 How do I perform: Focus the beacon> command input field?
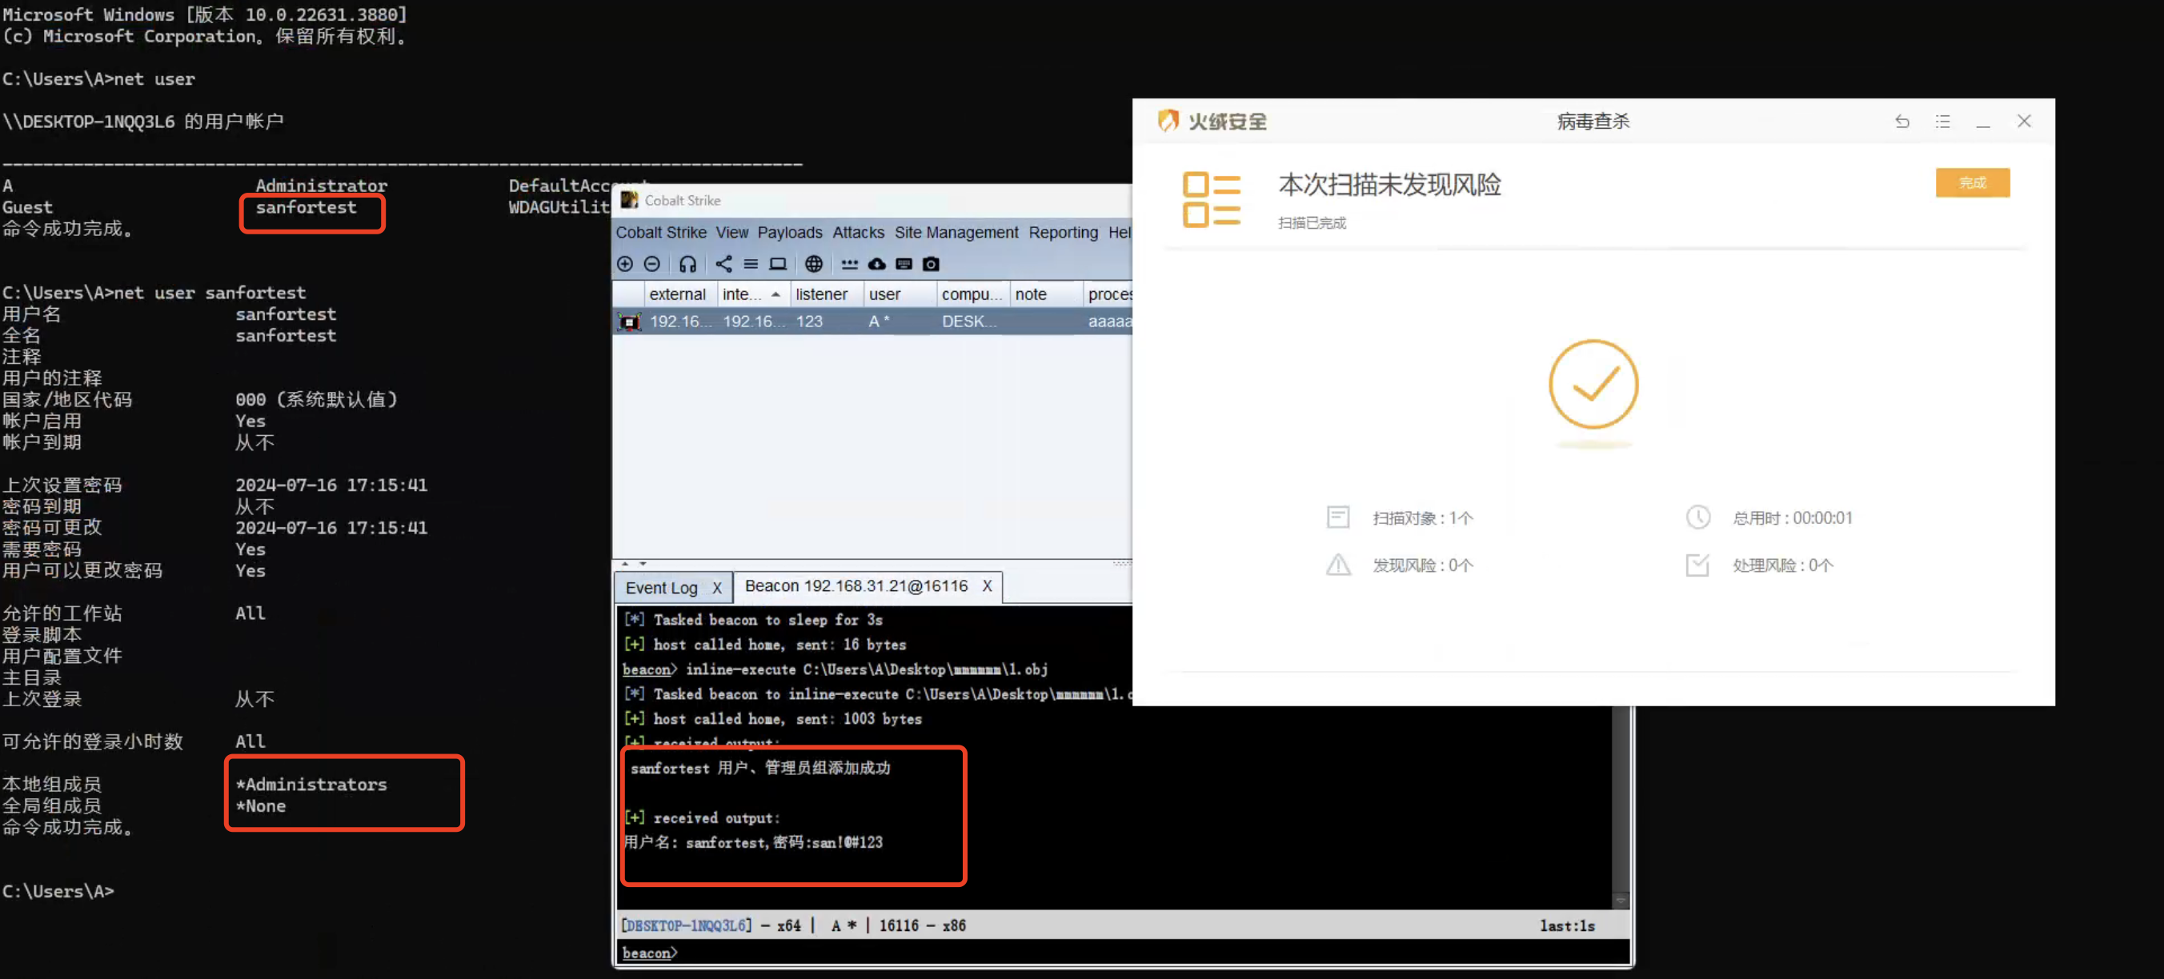tap(1123, 953)
